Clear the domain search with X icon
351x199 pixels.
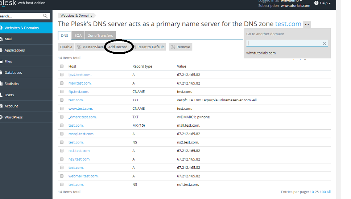325,43
